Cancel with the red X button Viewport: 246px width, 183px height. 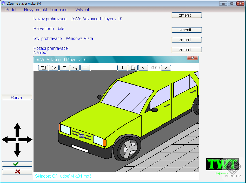pos(17,172)
